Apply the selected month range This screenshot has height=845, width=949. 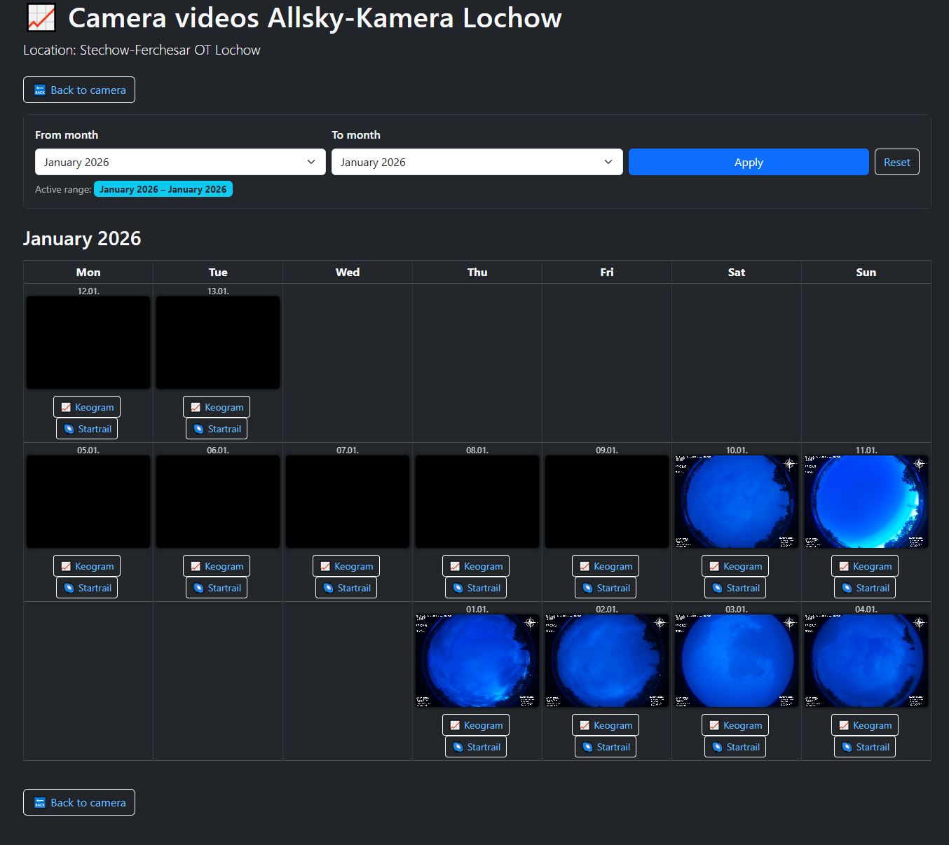[x=749, y=162]
